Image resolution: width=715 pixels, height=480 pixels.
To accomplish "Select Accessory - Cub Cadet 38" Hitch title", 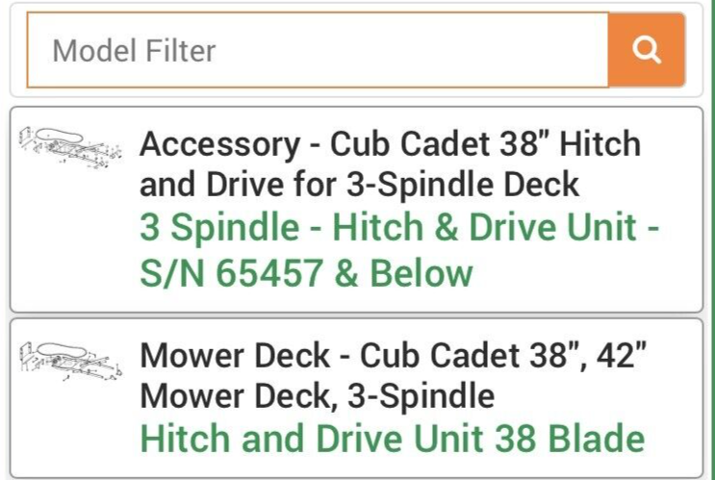I will click(x=390, y=144).
